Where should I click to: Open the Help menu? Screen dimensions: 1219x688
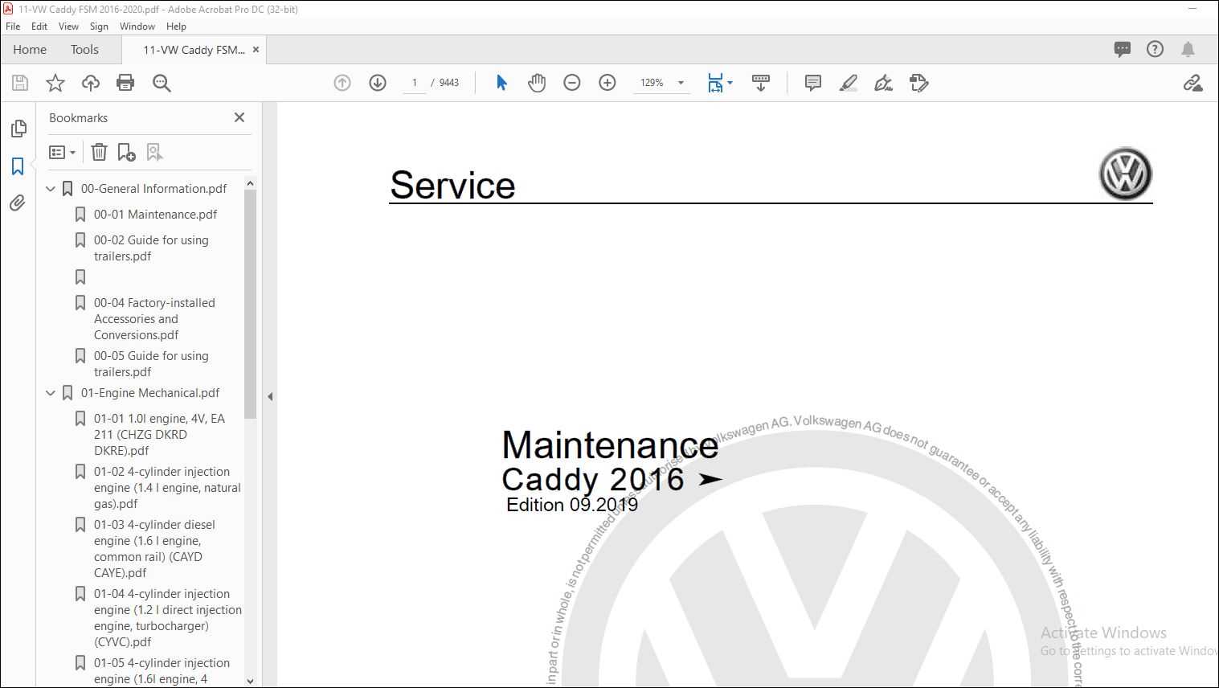[176, 27]
